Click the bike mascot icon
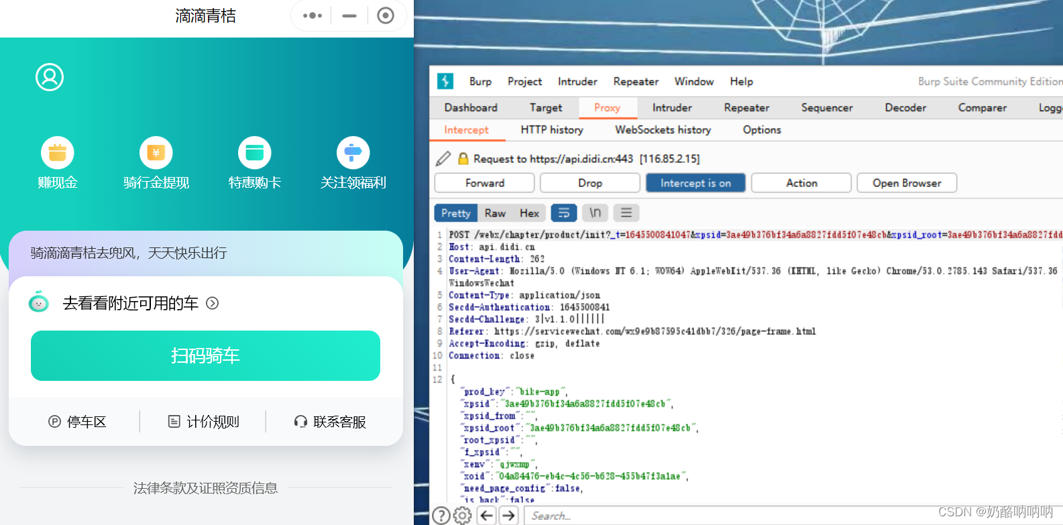The width and height of the screenshot is (1063, 525). coord(39,302)
